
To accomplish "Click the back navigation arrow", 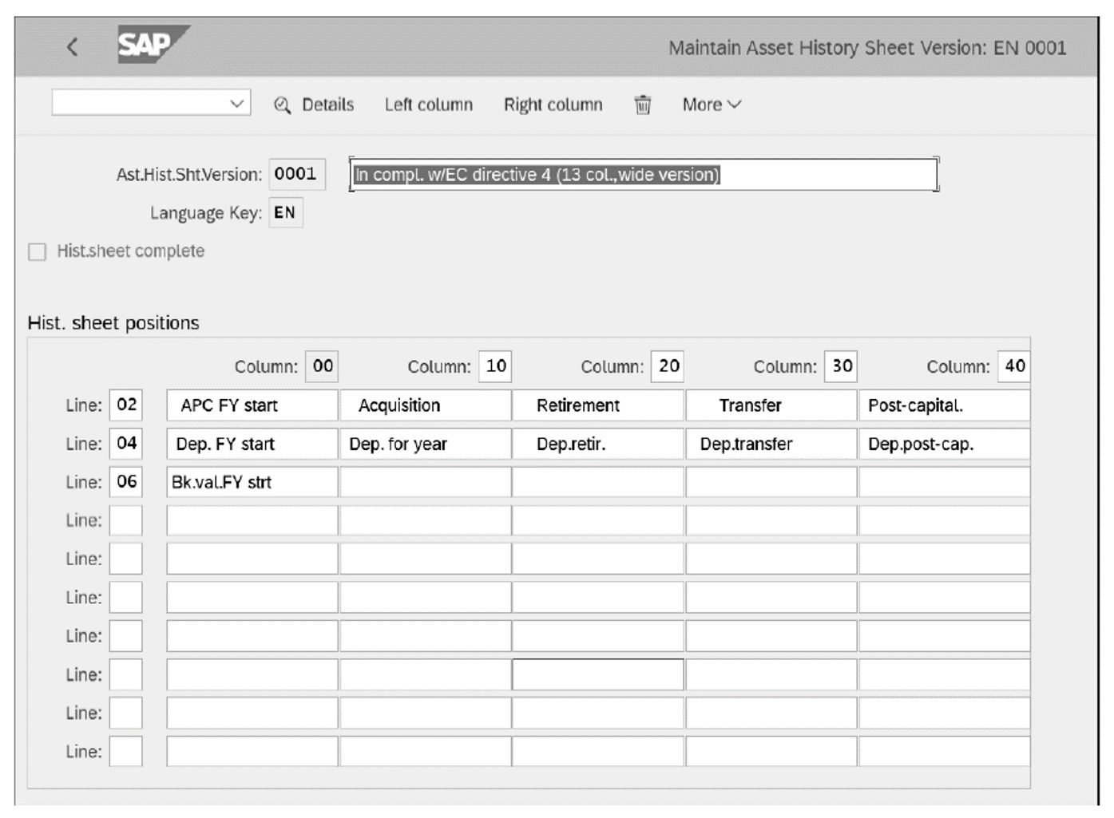I will 73,46.
